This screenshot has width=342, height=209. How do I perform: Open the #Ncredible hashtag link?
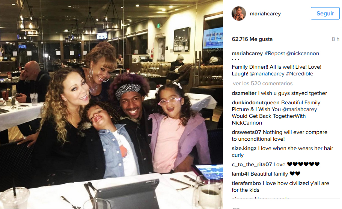[x=300, y=74]
